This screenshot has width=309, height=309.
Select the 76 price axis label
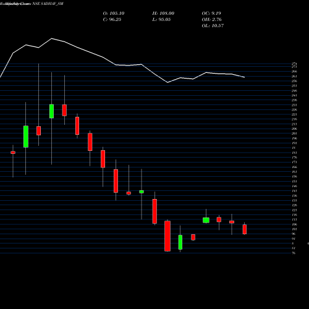tap(294, 253)
